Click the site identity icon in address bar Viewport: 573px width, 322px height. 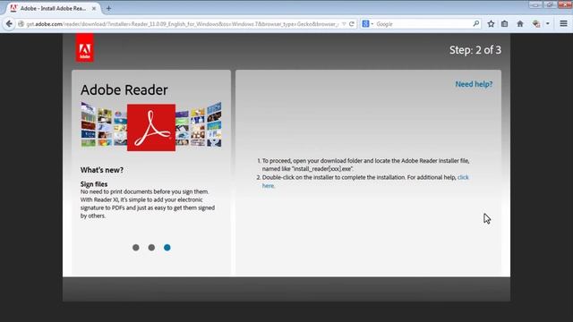point(21,24)
